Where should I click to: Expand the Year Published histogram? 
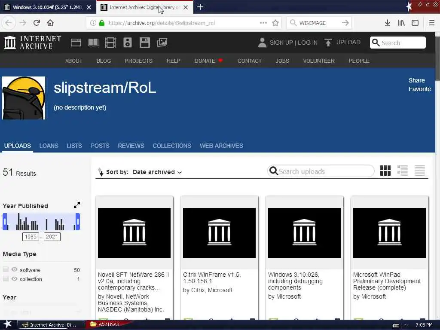click(77, 205)
